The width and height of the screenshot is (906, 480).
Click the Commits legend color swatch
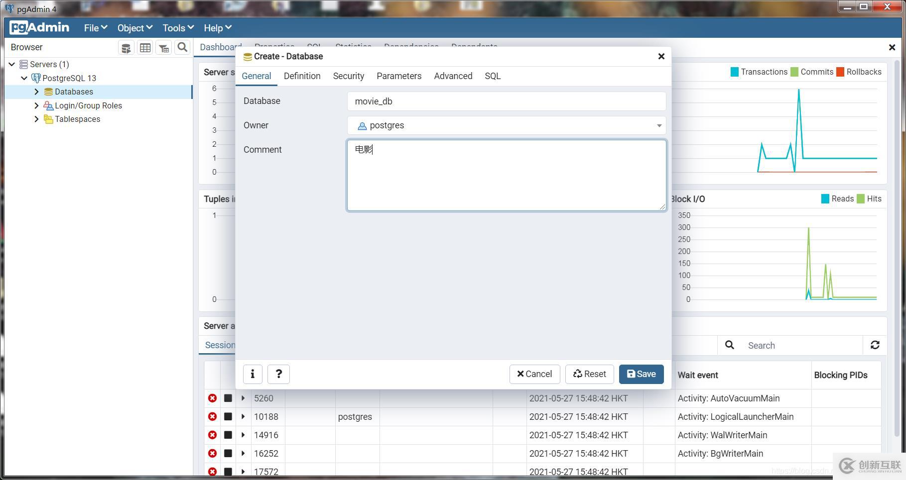794,72
